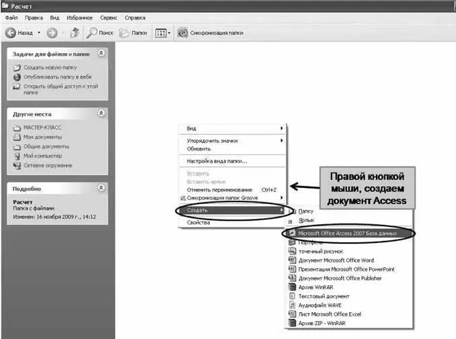
Task: Open the view mode icons dropdown
Action: 163,33
